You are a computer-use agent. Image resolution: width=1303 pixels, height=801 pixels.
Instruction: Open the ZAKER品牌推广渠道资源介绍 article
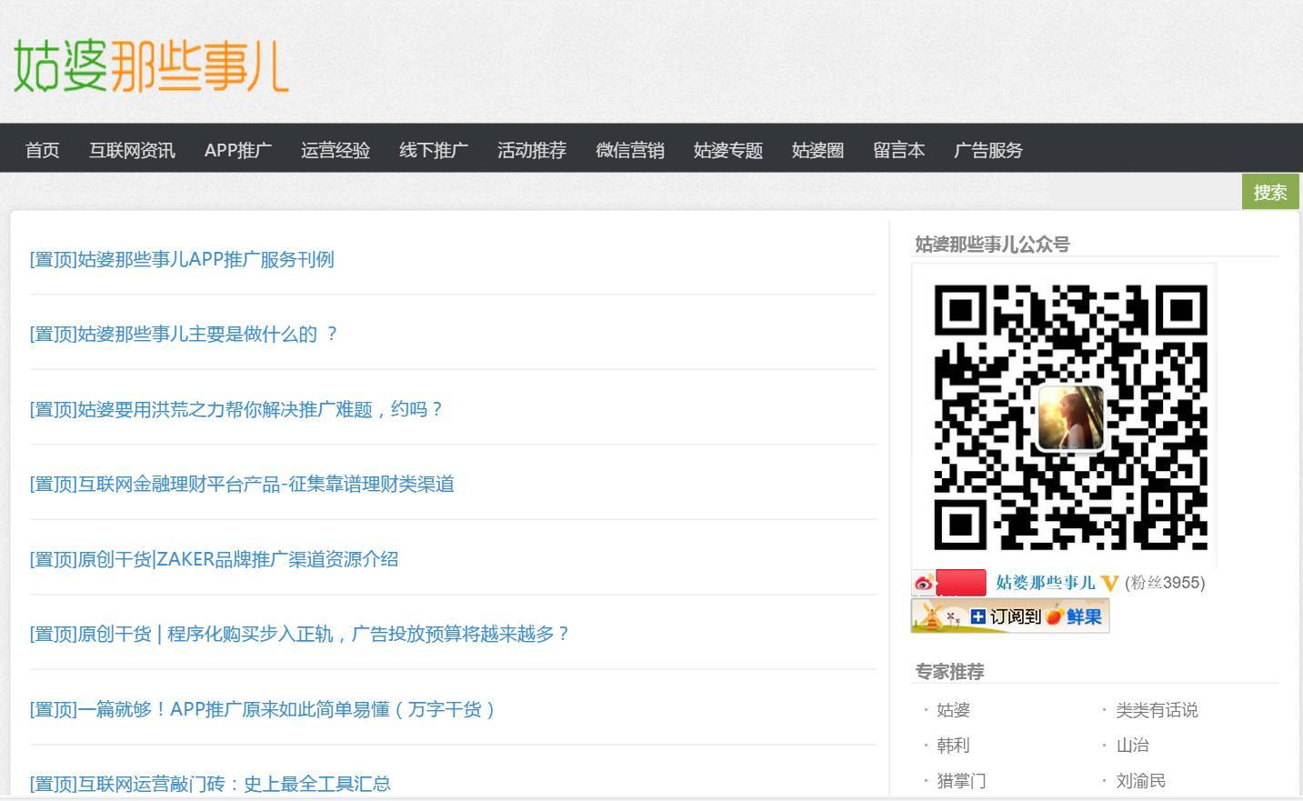coord(214,559)
